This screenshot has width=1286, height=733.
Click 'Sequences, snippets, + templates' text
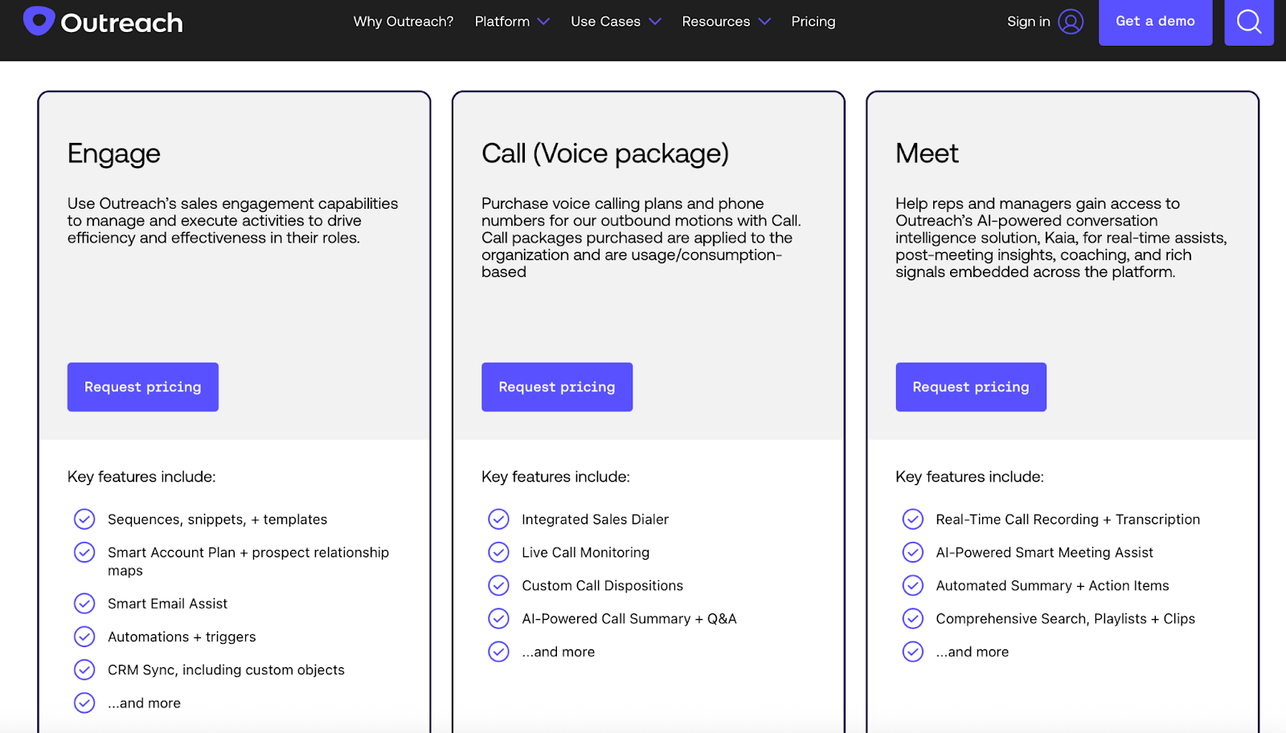218,519
